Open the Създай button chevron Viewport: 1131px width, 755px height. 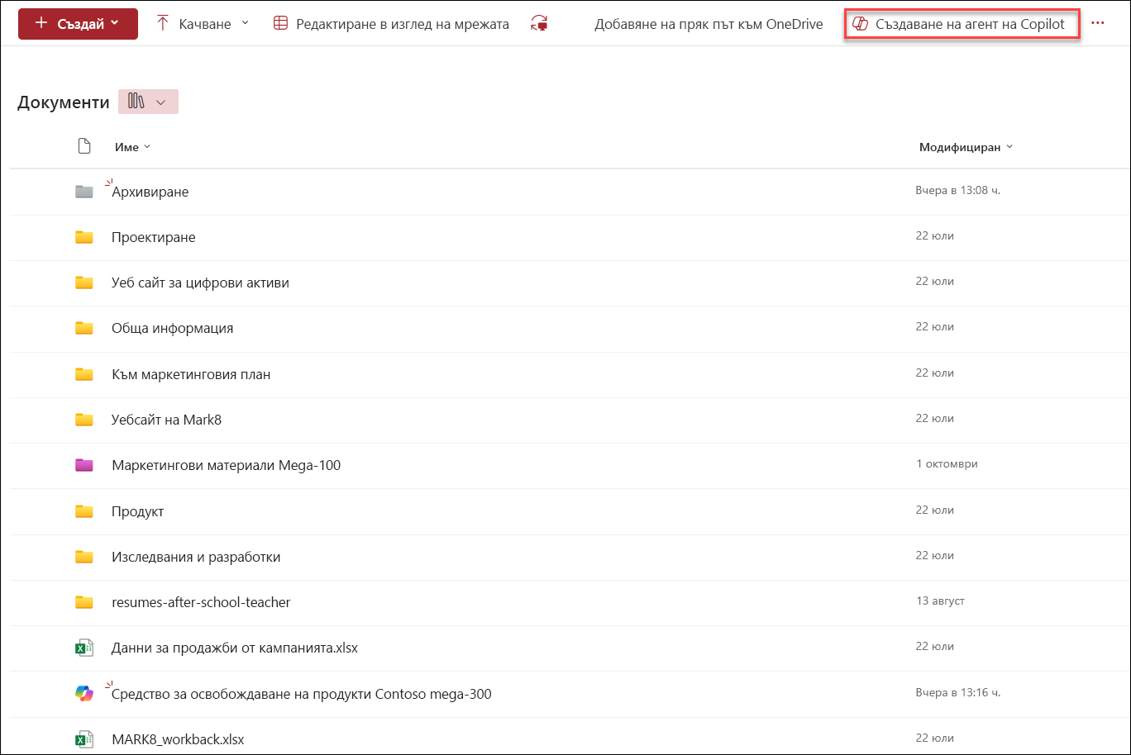tap(114, 24)
